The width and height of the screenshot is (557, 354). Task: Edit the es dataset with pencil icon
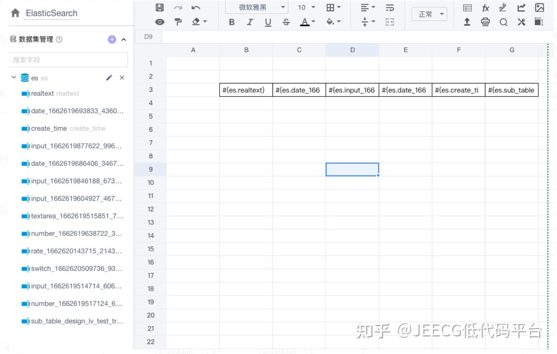tap(109, 78)
